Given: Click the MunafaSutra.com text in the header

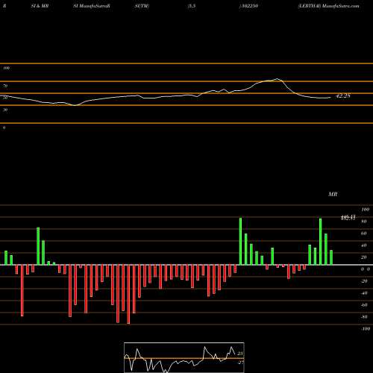Looking at the screenshot, I should click(x=340, y=6).
